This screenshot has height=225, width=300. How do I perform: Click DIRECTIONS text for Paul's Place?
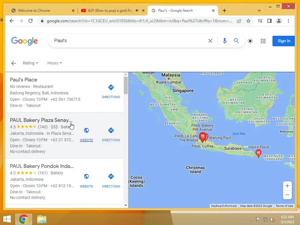coord(111,97)
